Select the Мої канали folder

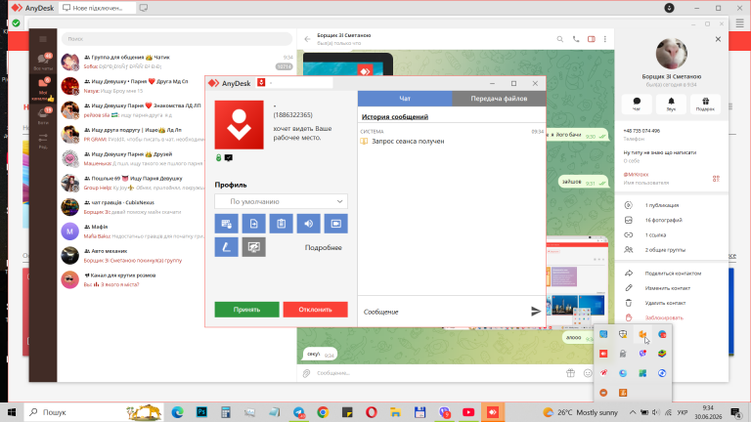(x=43, y=89)
